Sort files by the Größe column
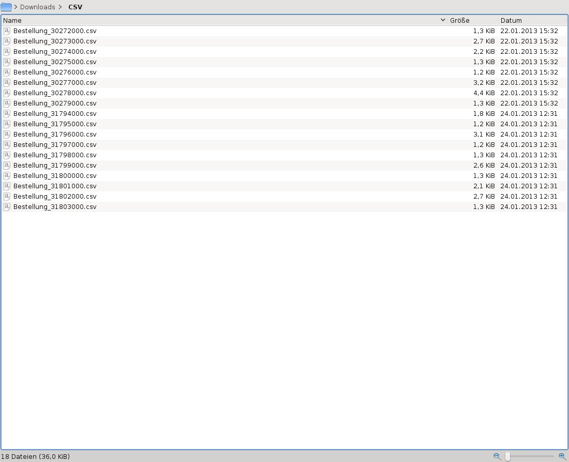569x462 pixels. [459, 20]
